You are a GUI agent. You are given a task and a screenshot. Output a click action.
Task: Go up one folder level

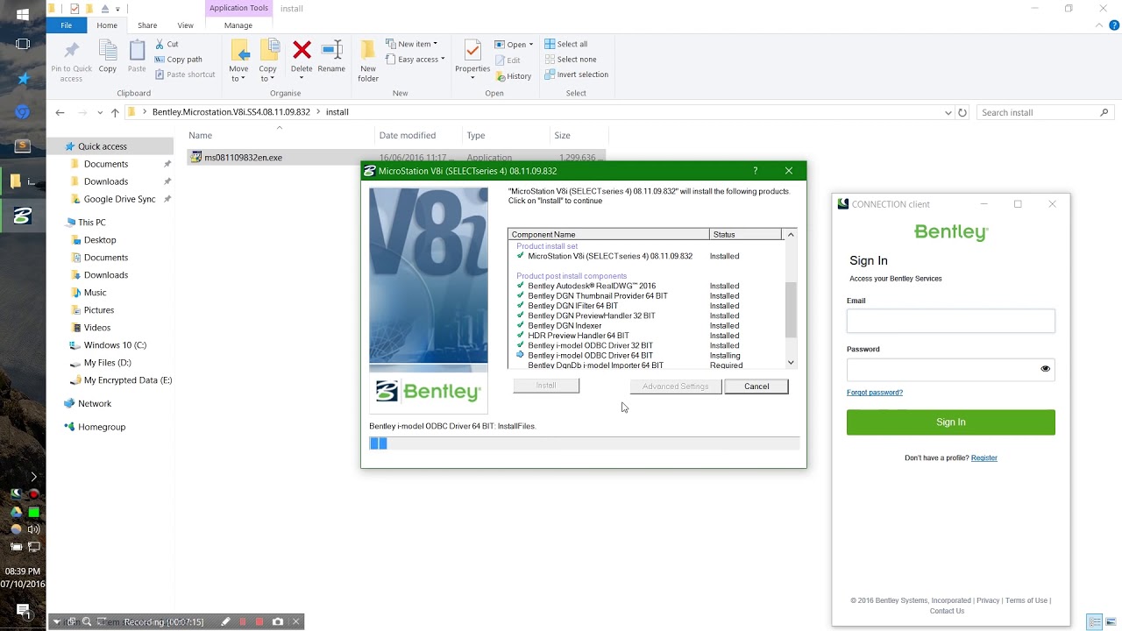115,112
